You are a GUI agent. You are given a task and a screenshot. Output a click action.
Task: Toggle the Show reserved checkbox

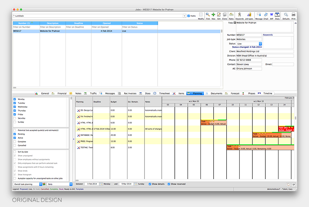(x=169, y=184)
